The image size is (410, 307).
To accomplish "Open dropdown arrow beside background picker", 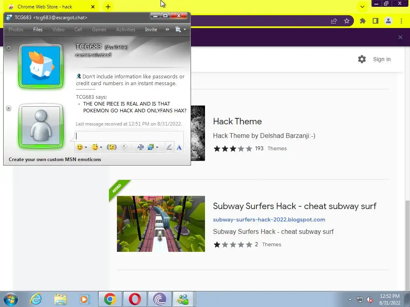I will 157,148.
